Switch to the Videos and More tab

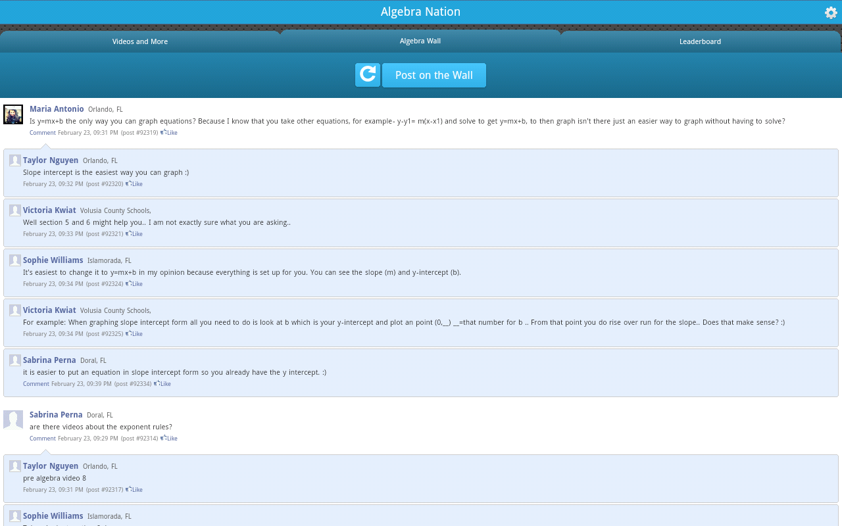pyautogui.click(x=140, y=41)
